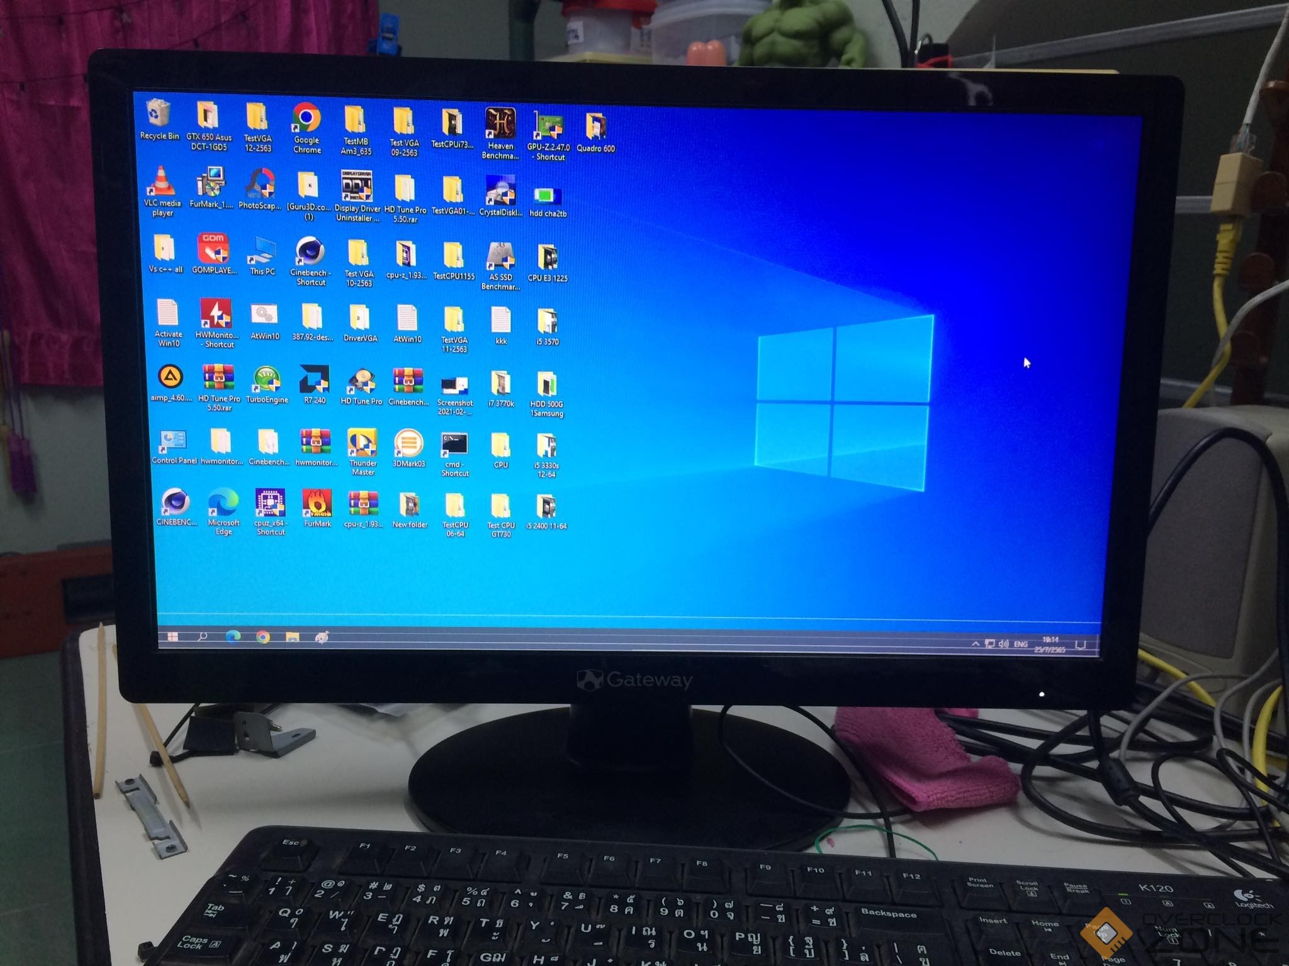The image size is (1289, 966).
Task: Open CrystalDiskInfo desktop shortcut
Action: click(x=500, y=190)
